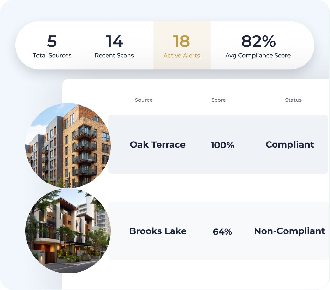
Task: Click the Status column header
Action: click(x=293, y=100)
